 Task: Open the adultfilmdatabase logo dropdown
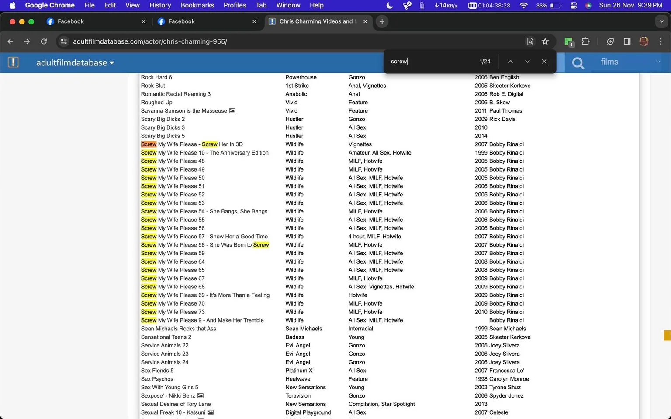click(x=75, y=62)
